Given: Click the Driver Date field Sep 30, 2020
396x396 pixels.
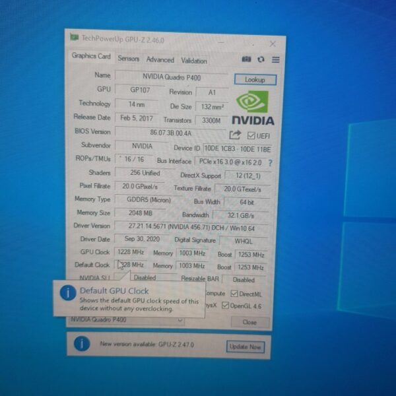Looking at the screenshot, I should (x=142, y=239).
